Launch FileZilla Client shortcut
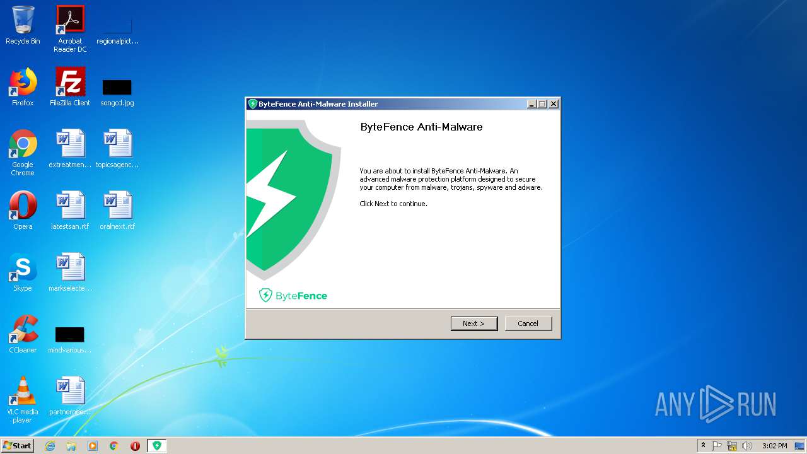This screenshot has width=807, height=454. click(x=70, y=87)
